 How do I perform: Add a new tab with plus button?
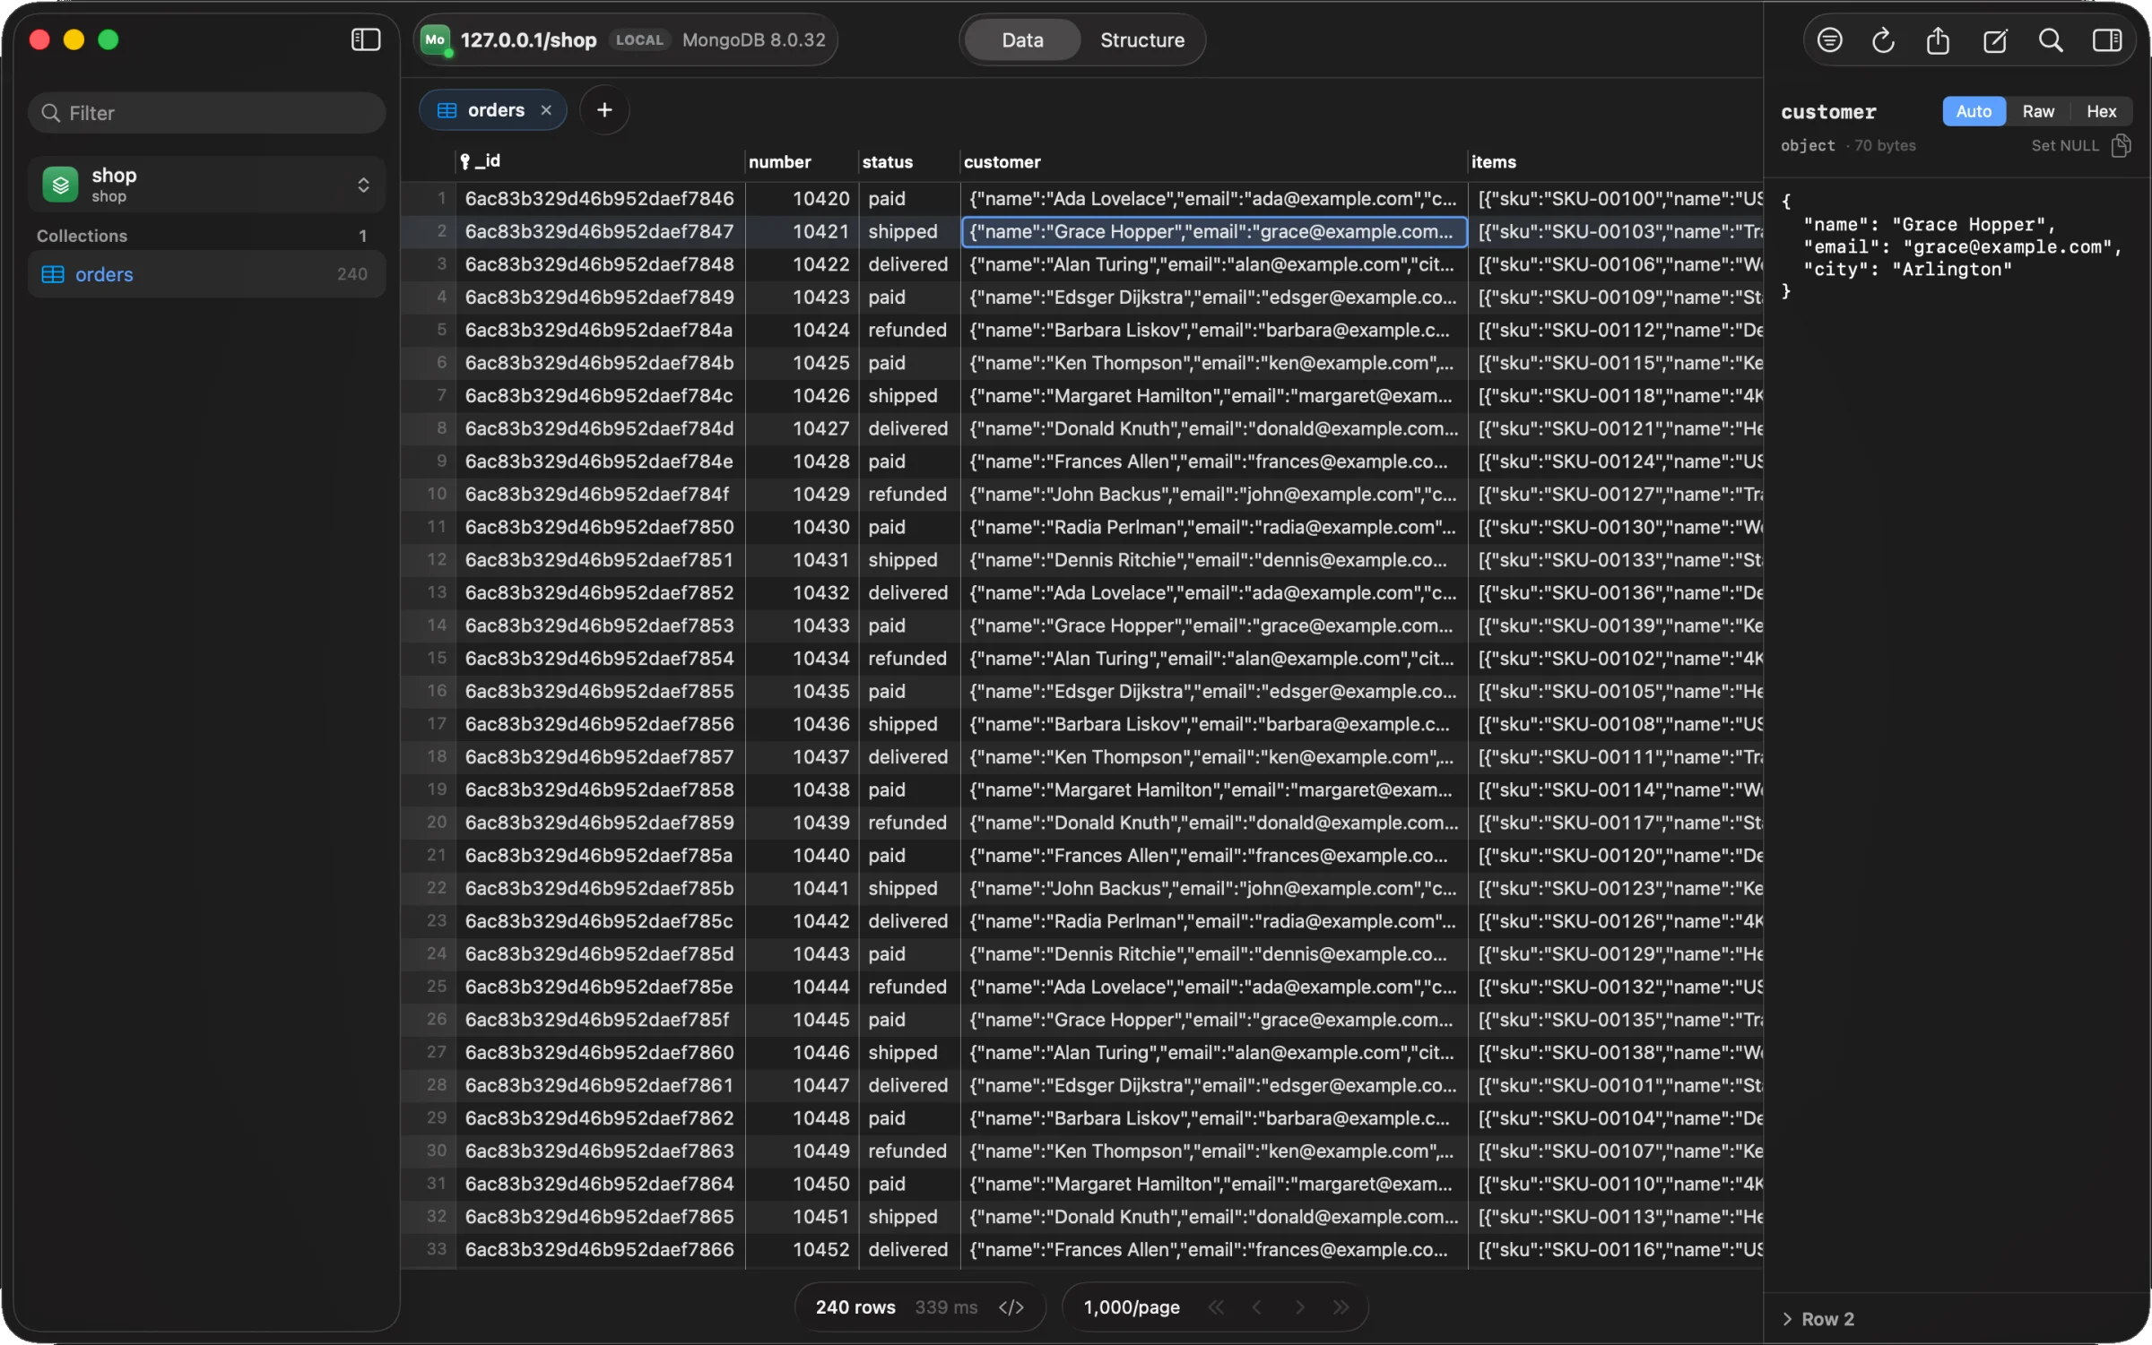pos(604,110)
